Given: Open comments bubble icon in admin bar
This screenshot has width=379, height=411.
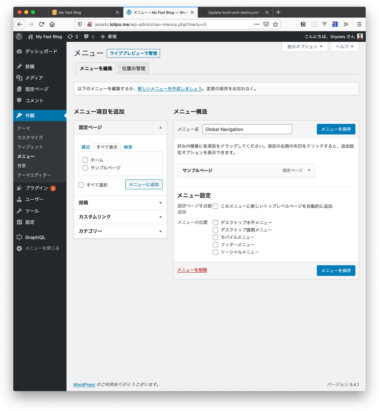Looking at the screenshot, I should click(86, 37).
